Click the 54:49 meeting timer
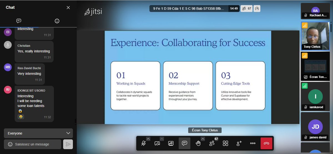 234,9
